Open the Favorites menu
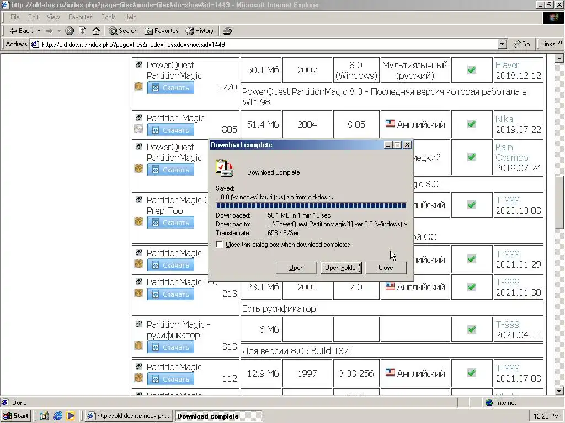The image size is (565, 423). click(81, 17)
